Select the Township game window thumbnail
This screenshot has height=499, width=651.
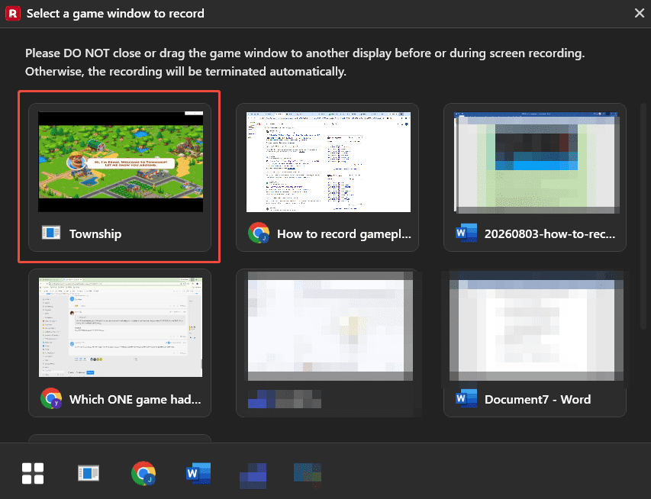(x=121, y=162)
